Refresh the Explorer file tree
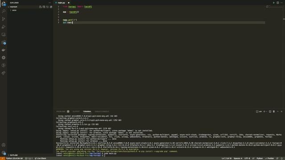Image resolution: width=285 pixels, height=160 pixels. pyautogui.click(x=48, y=7)
